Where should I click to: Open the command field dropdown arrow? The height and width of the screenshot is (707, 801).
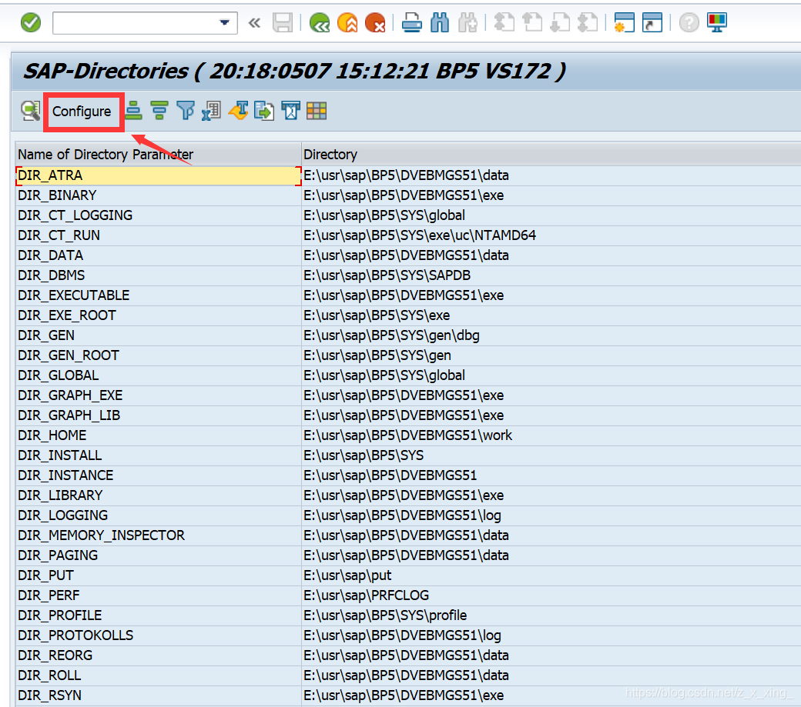click(x=224, y=22)
